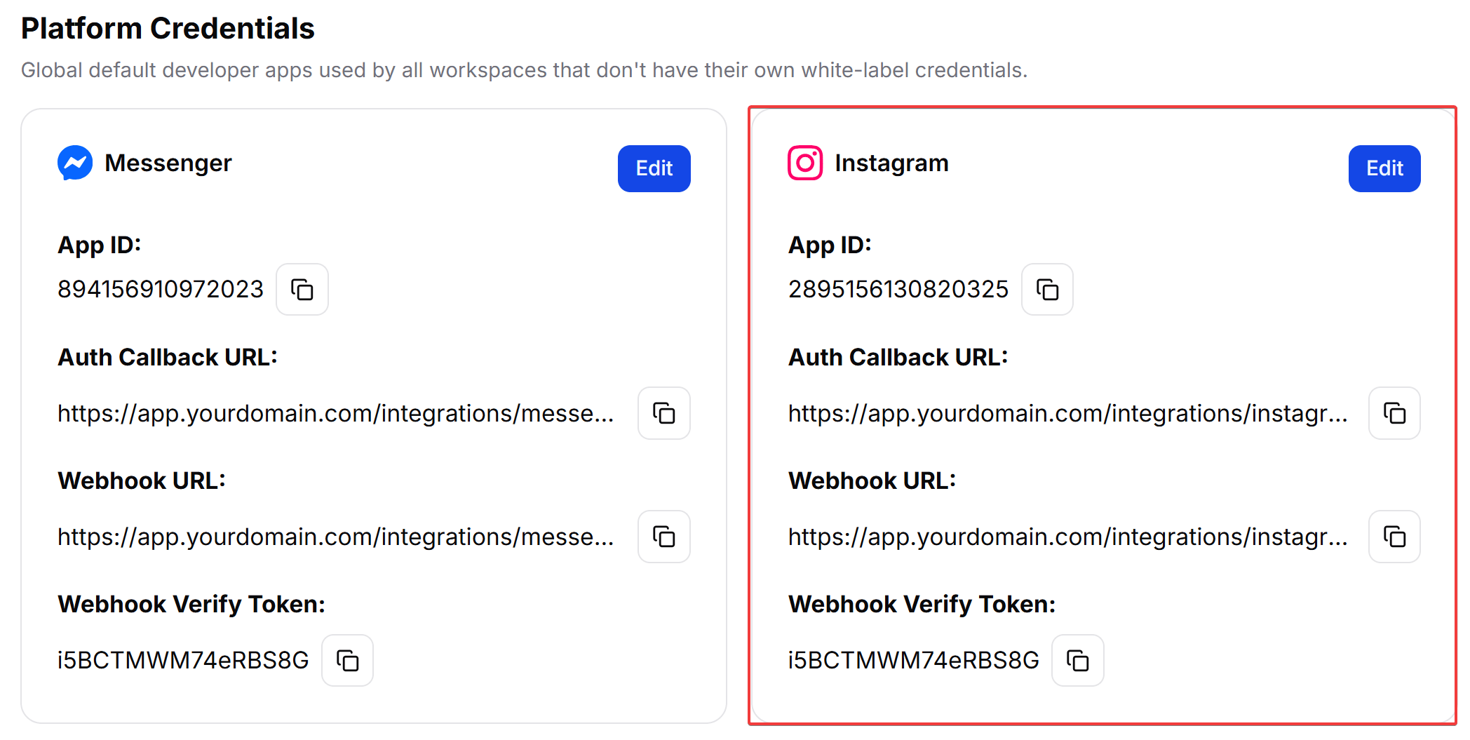Select Instagram App ID value 289515613082​0325
Viewport: 1470px width, 740px height.
click(x=898, y=289)
